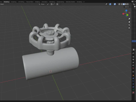Open the Rendering workspace tab

52,2
